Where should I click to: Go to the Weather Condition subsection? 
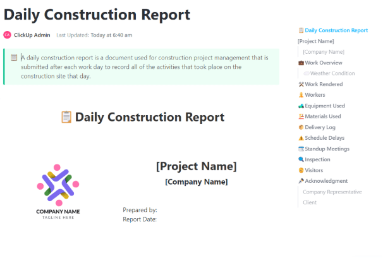pyautogui.click(x=332, y=73)
